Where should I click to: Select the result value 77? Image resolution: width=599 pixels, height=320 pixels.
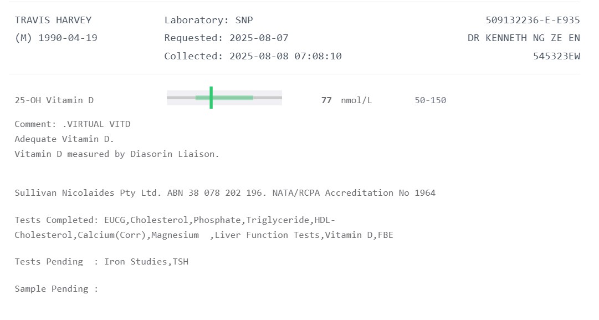[x=326, y=100]
